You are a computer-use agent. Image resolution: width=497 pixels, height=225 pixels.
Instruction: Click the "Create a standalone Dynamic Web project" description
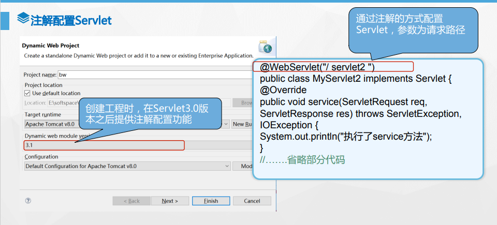139,55
